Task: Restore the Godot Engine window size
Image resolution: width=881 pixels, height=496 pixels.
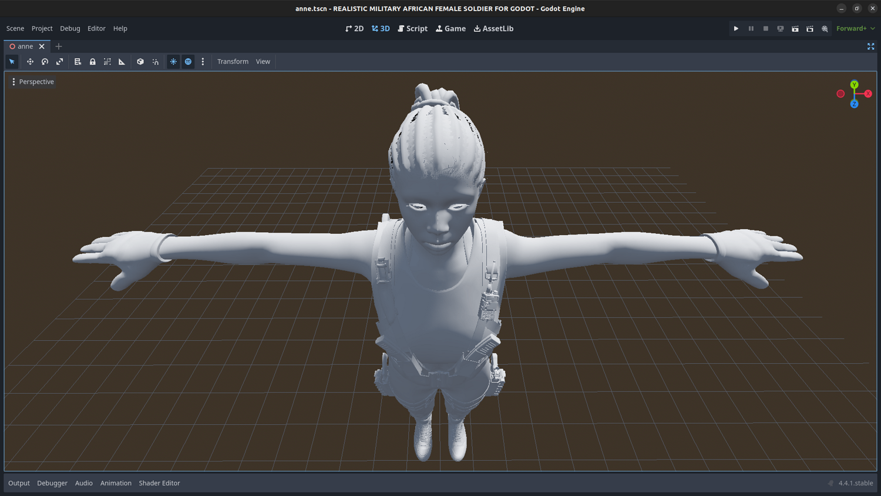Action: [x=857, y=8]
